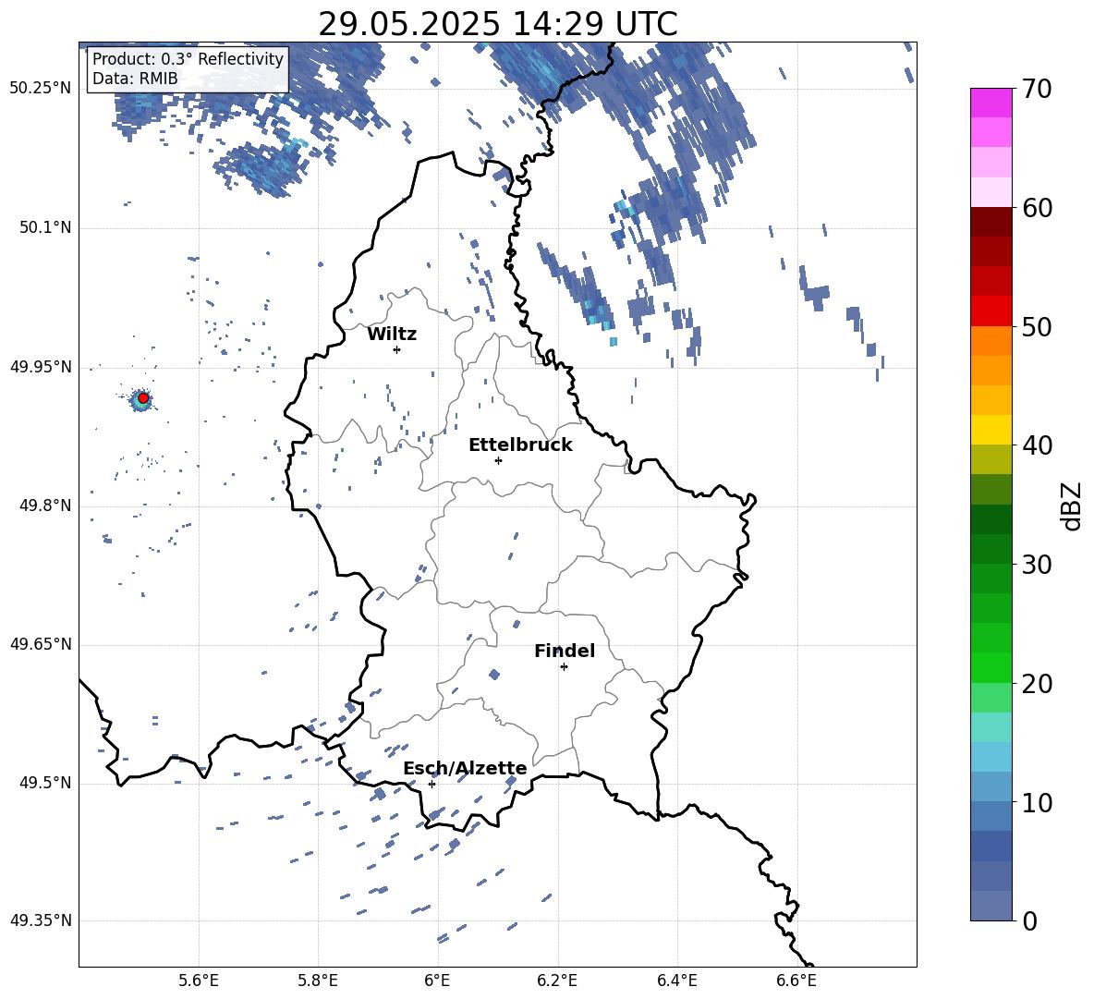Screen dimensions: 1094x999
Task: Click the 6.2°E longitude label
Action: (557, 981)
